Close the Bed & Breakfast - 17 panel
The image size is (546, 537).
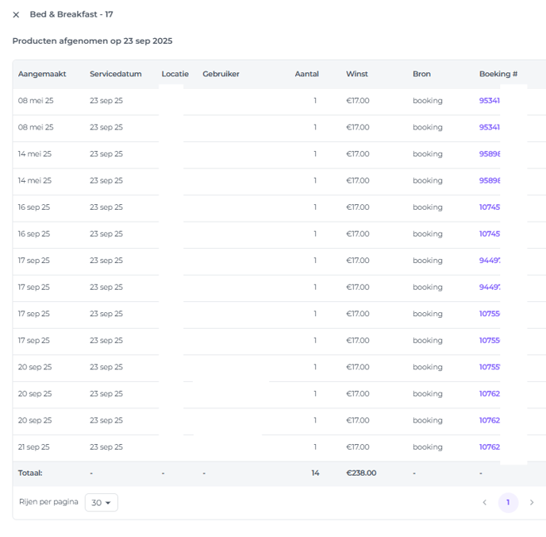[x=16, y=14]
